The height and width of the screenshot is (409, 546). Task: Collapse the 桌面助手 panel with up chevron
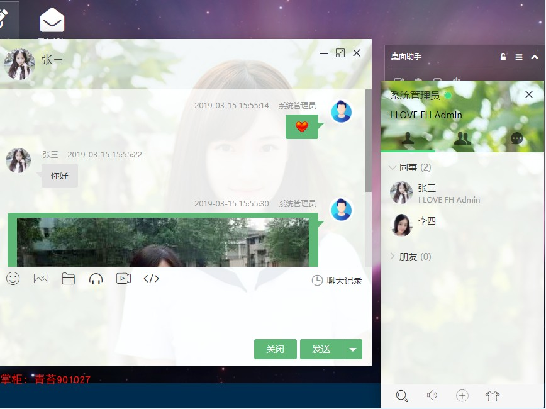point(535,57)
